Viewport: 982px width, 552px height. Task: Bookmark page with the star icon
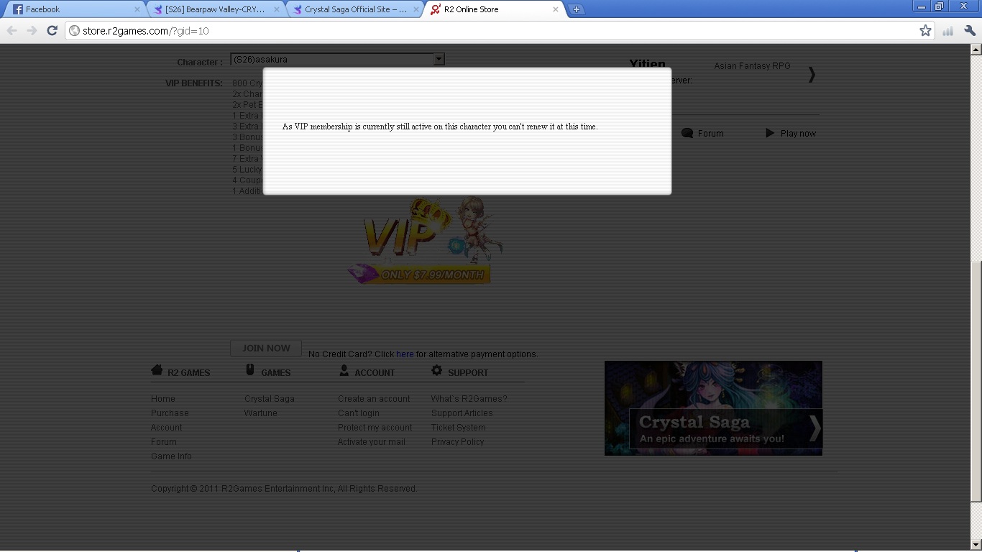pos(925,30)
